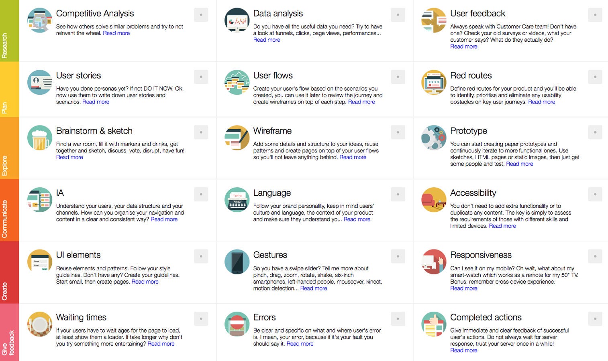Mark the Wireframe item as done

click(398, 132)
